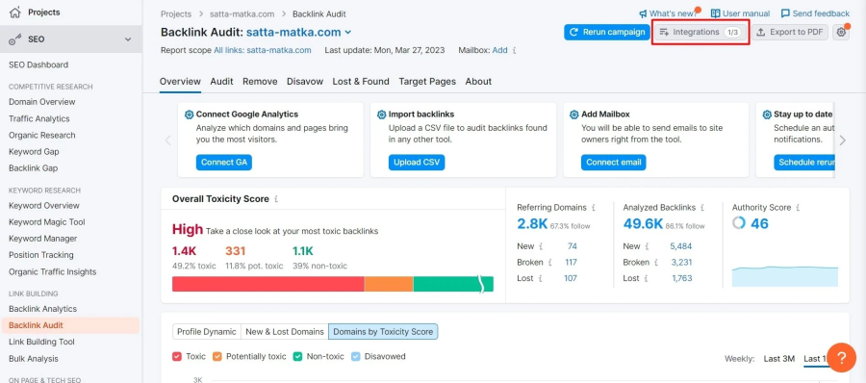Open Referring Domains New count 74

pyautogui.click(x=573, y=246)
